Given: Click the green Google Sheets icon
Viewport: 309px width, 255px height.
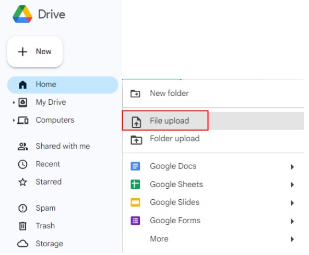Looking at the screenshot, I should [x=135, y=184].
